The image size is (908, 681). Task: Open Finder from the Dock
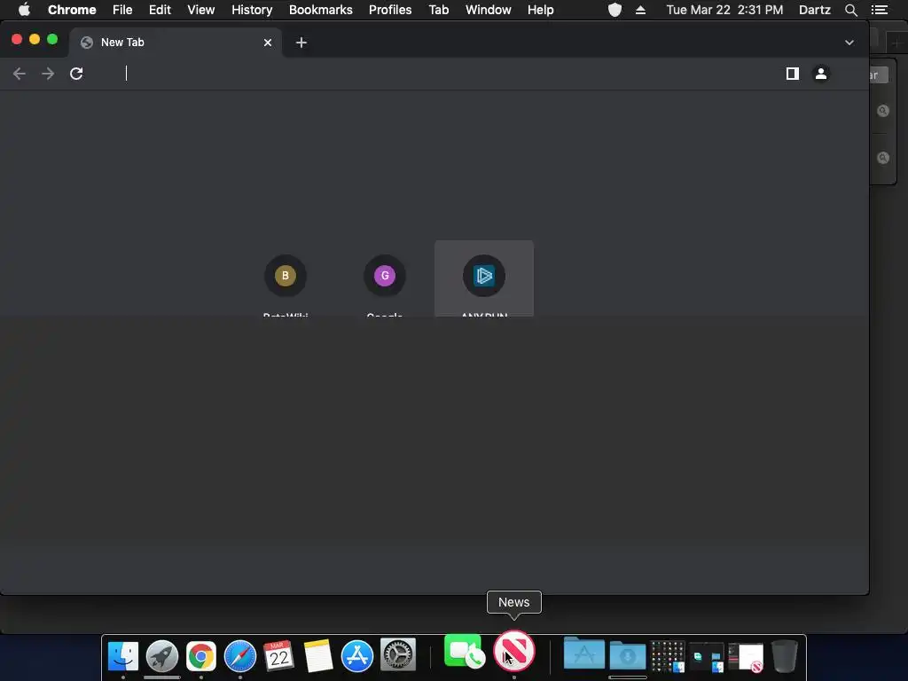(x=123, y=656)
